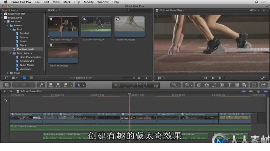Switch browser to list view
This screenshot has width=270, height=151.
click(x=31, y=78)
